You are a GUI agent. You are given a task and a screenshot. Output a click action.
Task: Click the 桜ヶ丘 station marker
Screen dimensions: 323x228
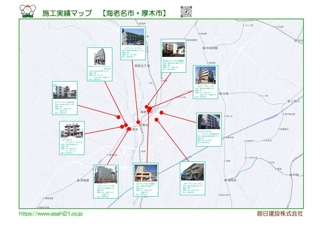tap(225, 116)
